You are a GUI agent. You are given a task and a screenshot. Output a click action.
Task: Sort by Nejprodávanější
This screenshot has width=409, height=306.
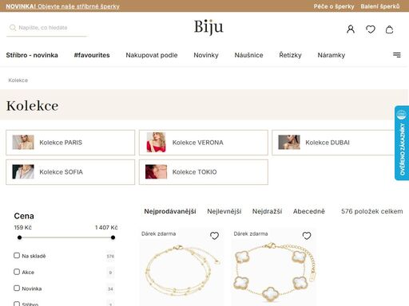(170, 211)
